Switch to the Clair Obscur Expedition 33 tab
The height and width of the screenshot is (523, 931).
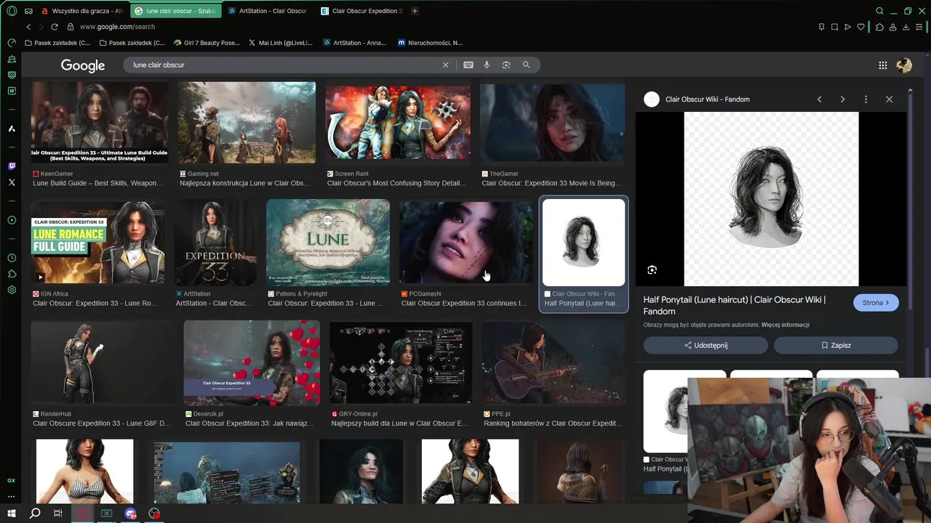click(361, 11)
